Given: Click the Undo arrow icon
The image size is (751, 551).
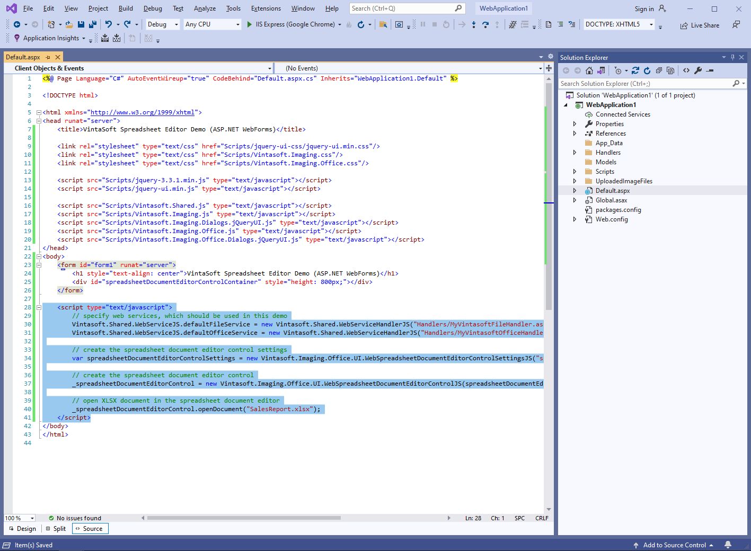Looking at the screenshot, I should pyautogui.click(x=109, y=24).
